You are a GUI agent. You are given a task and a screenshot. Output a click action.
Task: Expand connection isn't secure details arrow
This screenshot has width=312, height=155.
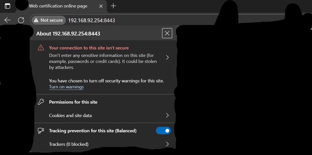[x=167, y=57]
